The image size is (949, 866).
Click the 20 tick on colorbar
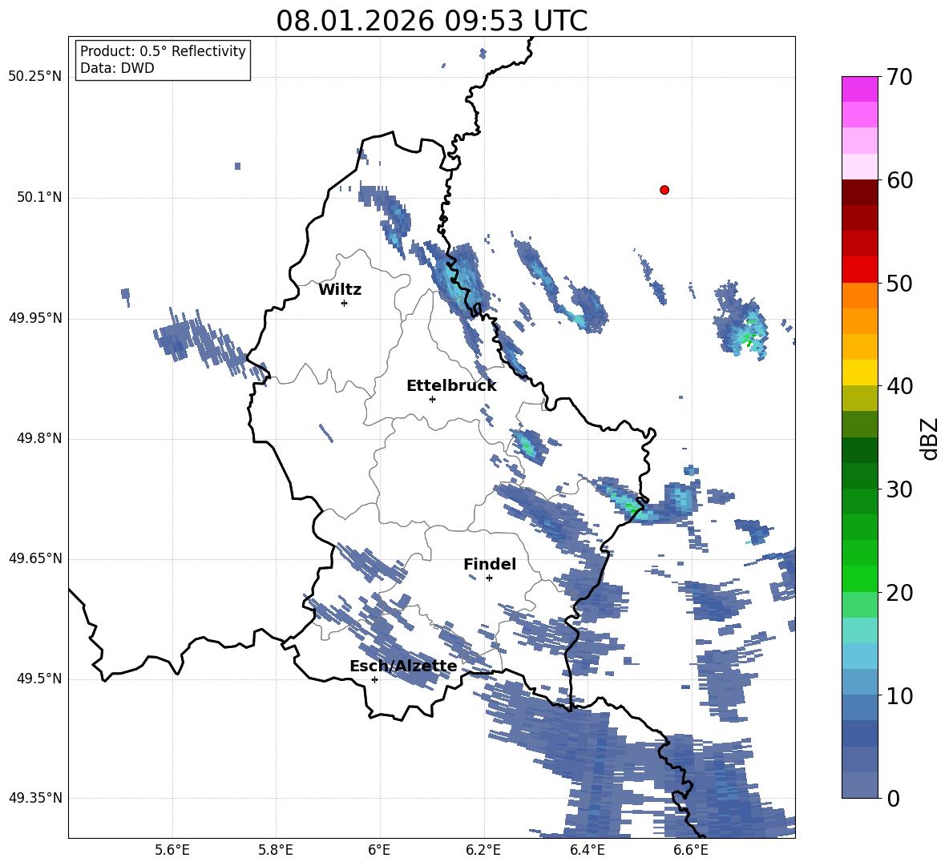[899, 593]
